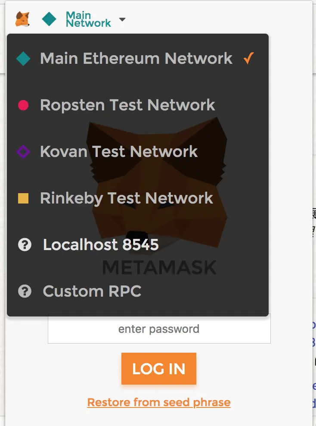
Task: Click question mark icon beside Localhost 8545
Action: [x=25, y=245]
